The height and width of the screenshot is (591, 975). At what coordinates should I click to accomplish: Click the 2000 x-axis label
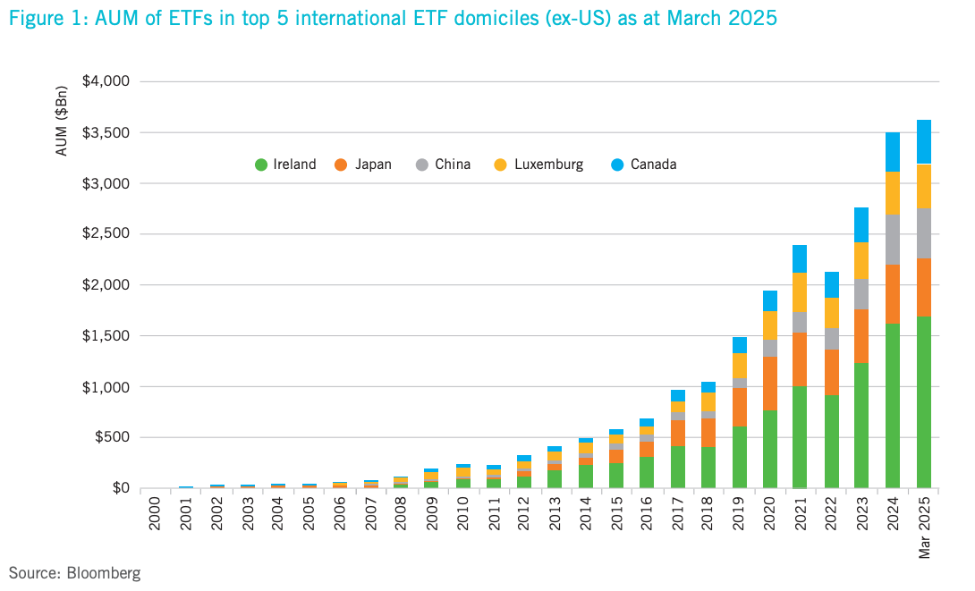tap(155, 514)
